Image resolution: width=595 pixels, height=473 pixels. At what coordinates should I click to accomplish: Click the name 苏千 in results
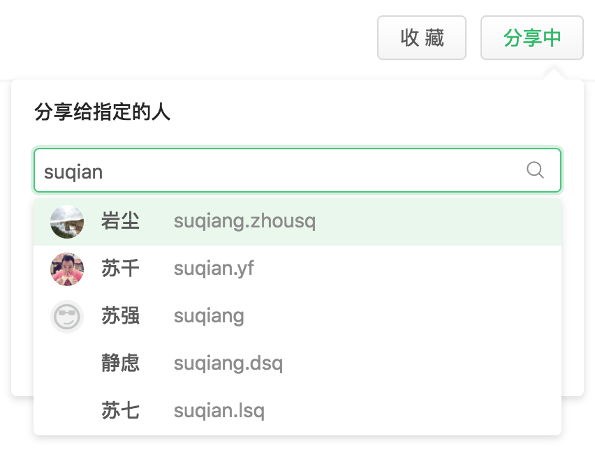[x=121, y=269]
